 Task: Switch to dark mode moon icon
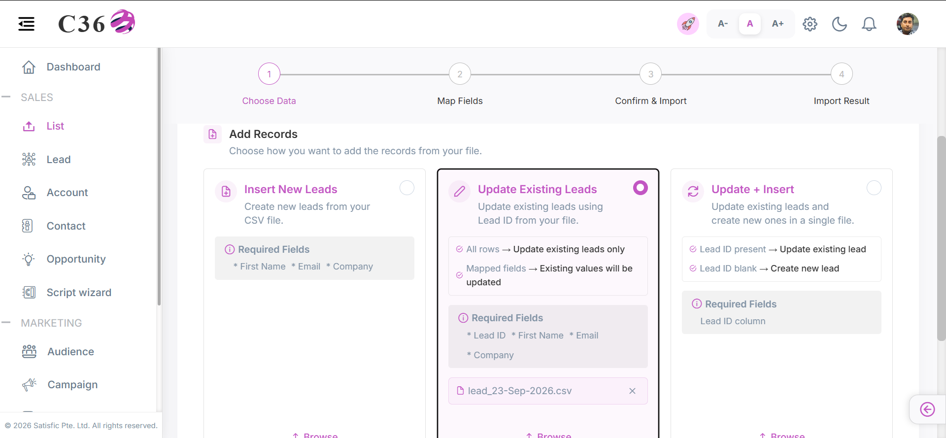click(840, 24)
